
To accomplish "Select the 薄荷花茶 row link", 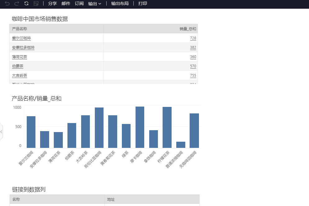I will tap(20, 57).
